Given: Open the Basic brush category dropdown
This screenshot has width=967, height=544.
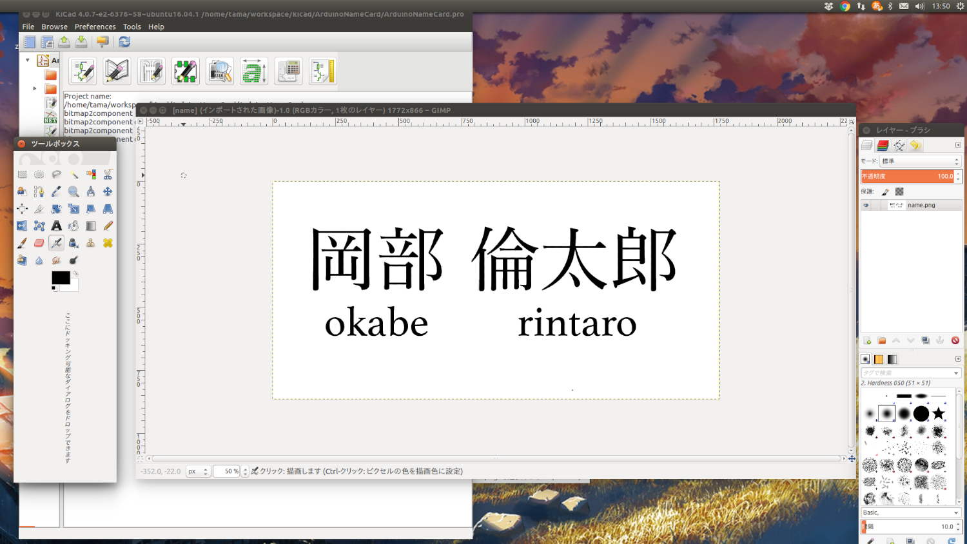Looking at the screenshot, I should [x=910, y=512].
